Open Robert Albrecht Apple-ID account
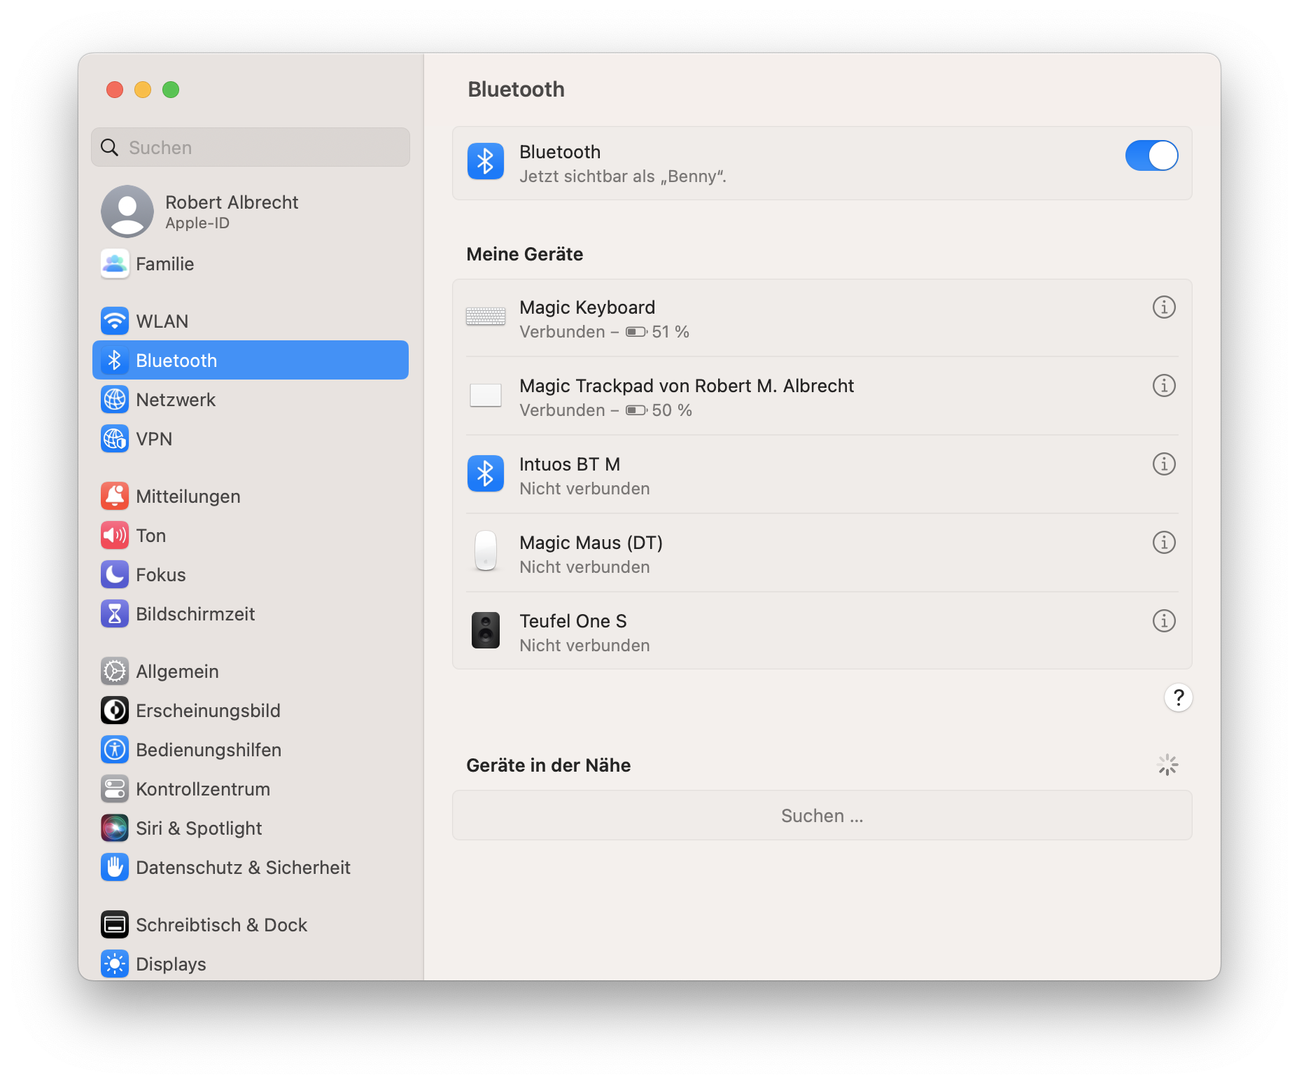Screen dimensions: 1299x1084 coord(231,211)
